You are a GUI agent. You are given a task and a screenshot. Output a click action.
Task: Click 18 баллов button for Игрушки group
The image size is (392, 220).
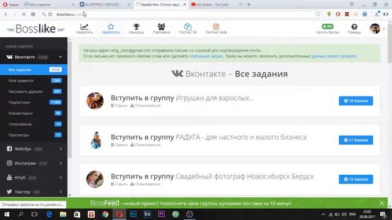[x=356, y=101]
